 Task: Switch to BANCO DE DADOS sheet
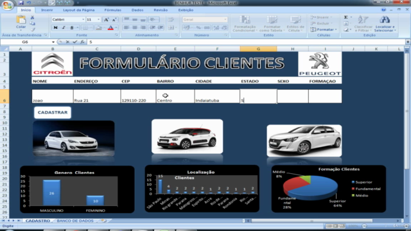[75, 221]
